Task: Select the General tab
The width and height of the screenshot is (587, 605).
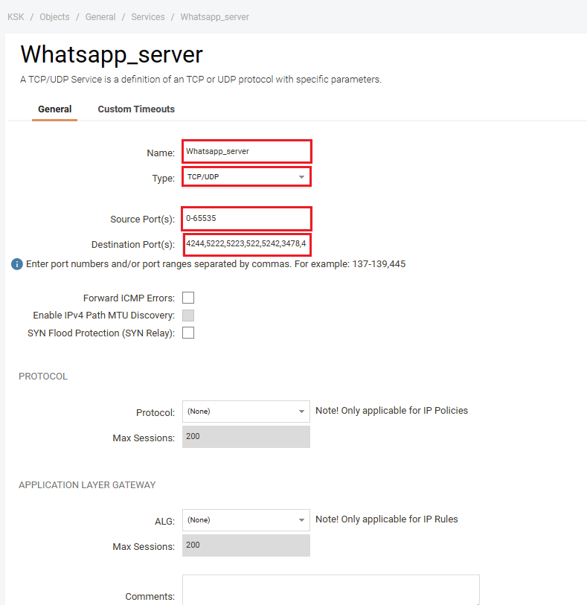Action: click(x=55, y=109)
